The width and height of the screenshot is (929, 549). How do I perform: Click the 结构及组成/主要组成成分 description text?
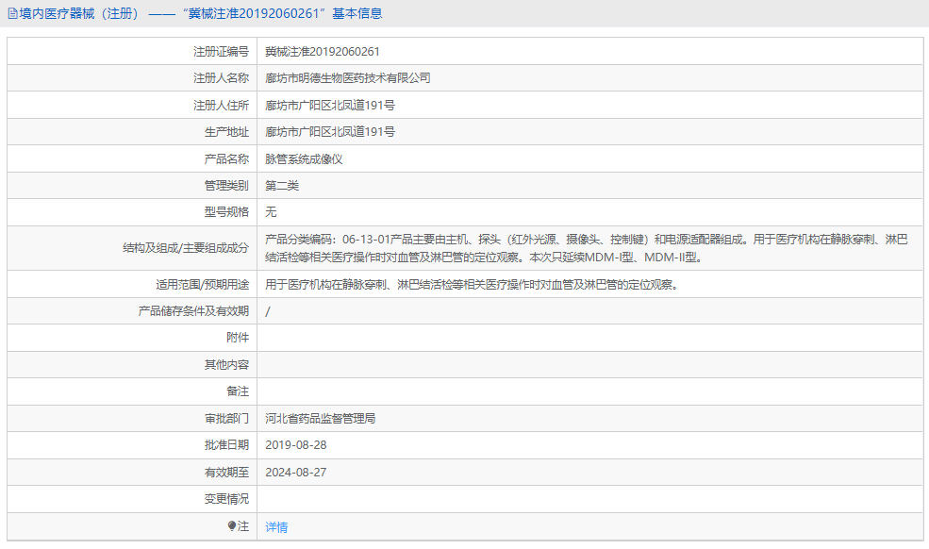pos(585,253)
